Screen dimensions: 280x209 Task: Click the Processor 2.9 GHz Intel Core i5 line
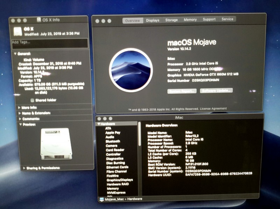[x=193, y=64]
